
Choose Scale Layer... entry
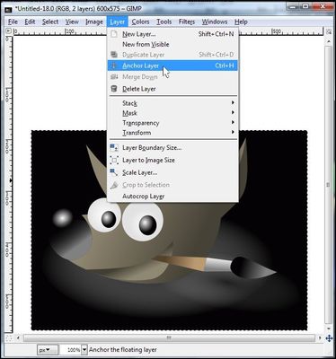(172, 172)
